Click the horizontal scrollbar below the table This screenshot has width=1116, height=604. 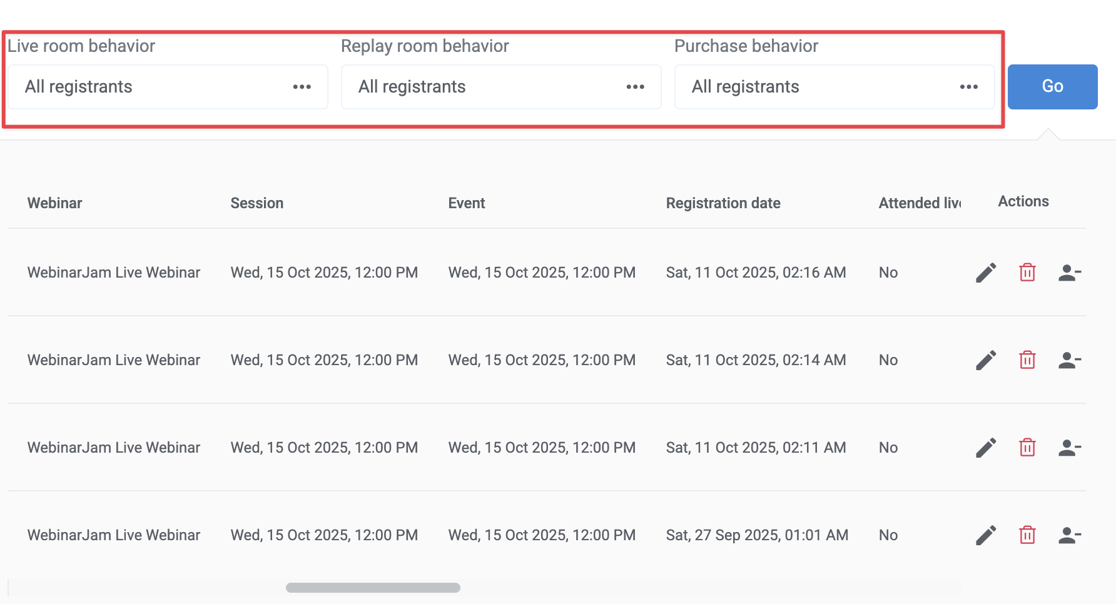click(x=372, y=587)
